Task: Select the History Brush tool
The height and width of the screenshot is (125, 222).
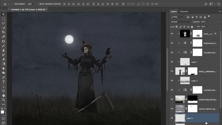Action: pos(3,55)
